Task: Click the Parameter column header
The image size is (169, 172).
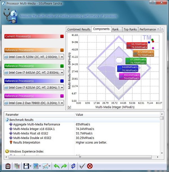Action: tap(39, 115)
